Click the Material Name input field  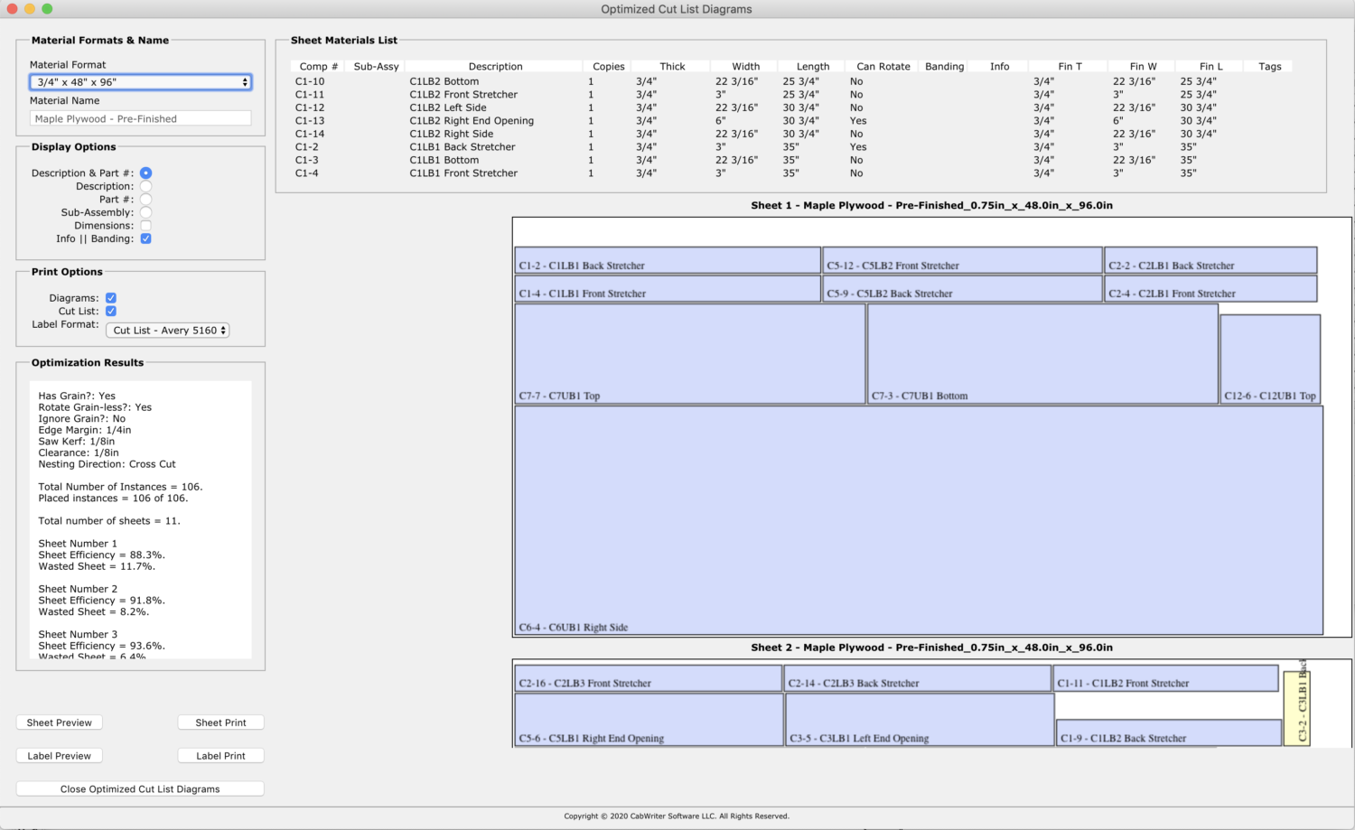point(140,117)
